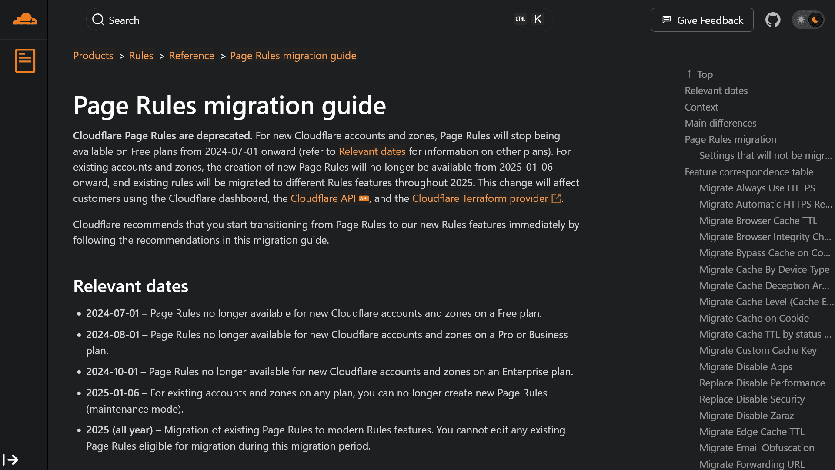The image size is (835, 470).
Task: Expand the sidebar with the arrow icon
Action: tap(10, 460)
